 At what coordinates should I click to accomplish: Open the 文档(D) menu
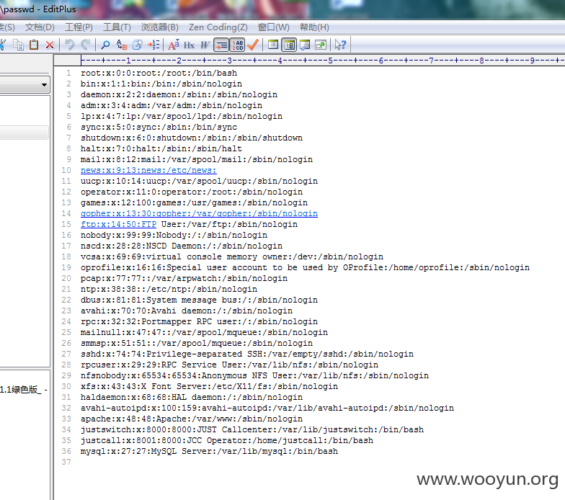[x=40, y=27]
